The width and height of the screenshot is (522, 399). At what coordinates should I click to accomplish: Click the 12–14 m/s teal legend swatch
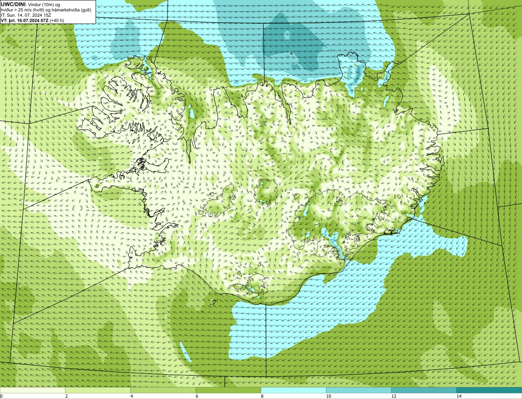click(x=424, y=390)
